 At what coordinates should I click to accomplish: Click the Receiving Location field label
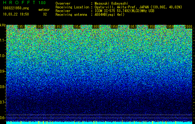click(x=72, y=7)
